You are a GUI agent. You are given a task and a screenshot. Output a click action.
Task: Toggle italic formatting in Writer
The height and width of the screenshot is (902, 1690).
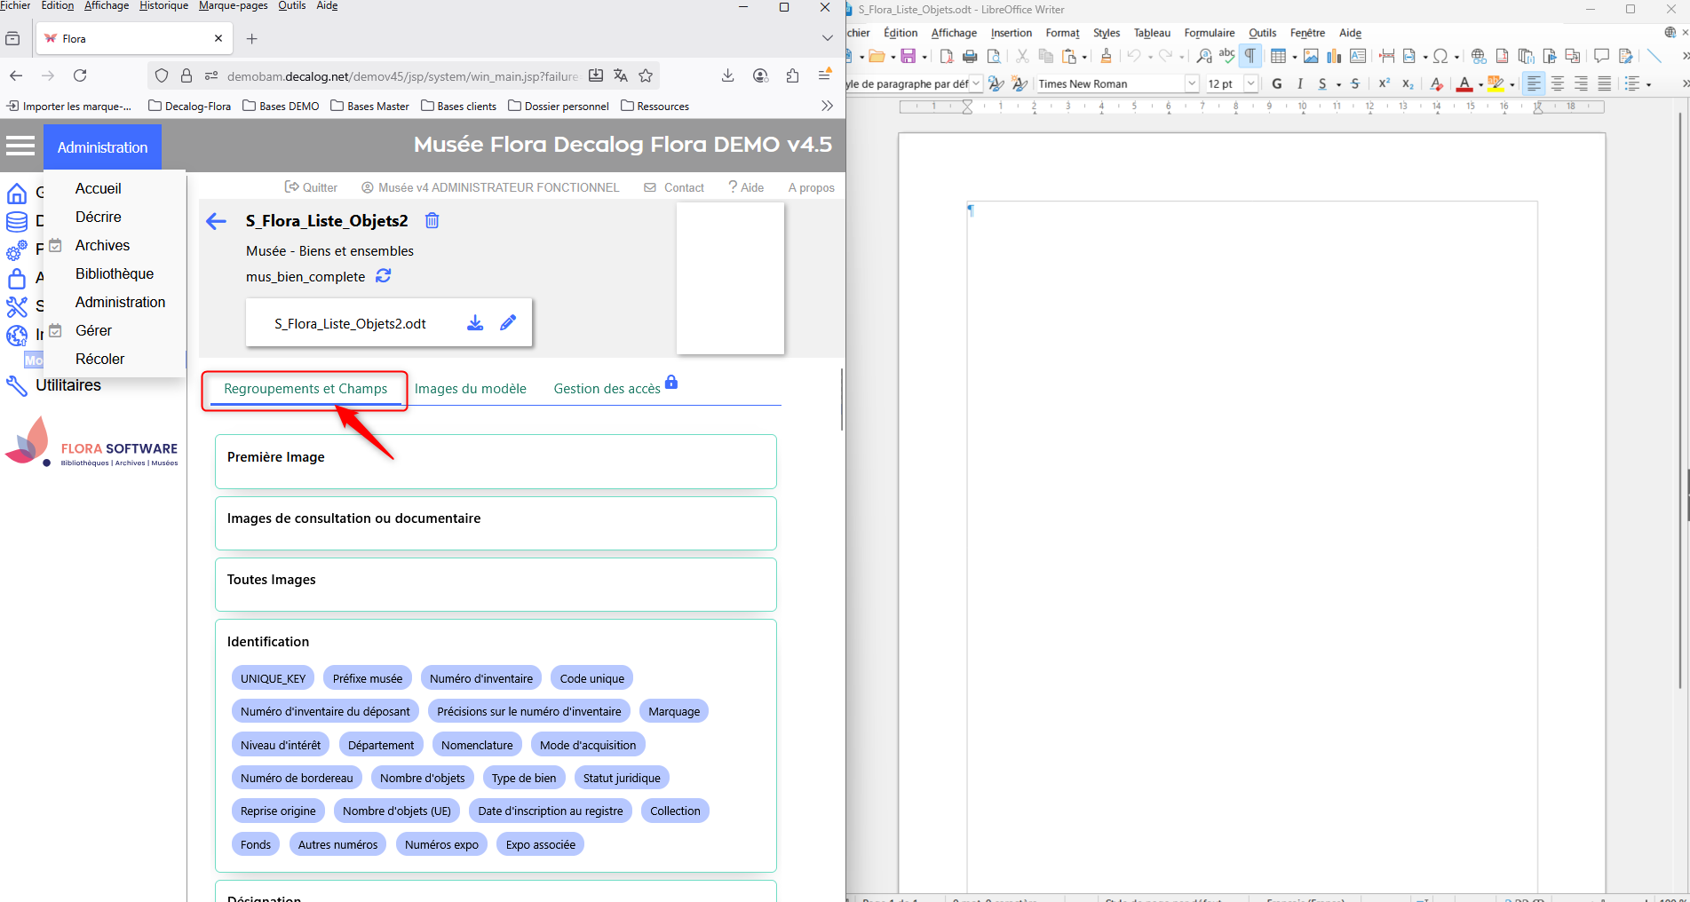[x=1300, y=83]
